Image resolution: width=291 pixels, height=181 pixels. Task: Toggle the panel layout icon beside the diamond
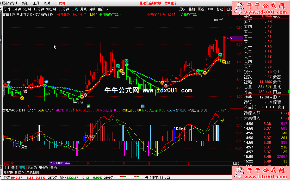click(x=228, y=15)
